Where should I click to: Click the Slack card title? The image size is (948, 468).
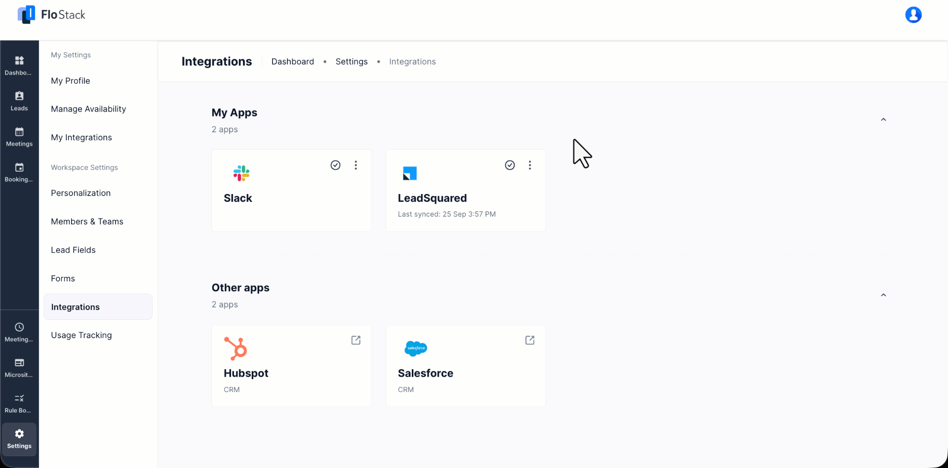[x=238, y=198]
